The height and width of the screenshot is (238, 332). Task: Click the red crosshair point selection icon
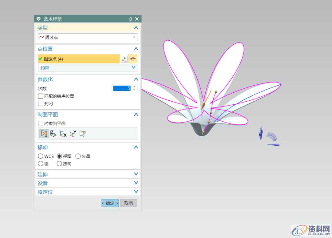[x=133, y=59]
